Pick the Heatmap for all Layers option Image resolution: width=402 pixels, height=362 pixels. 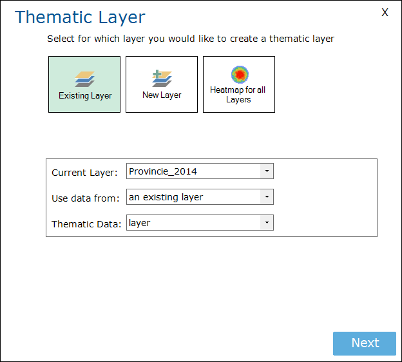tap(239, 84)
